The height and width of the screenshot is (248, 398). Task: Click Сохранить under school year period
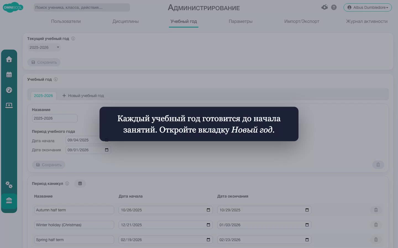click(x=49, y=165)
